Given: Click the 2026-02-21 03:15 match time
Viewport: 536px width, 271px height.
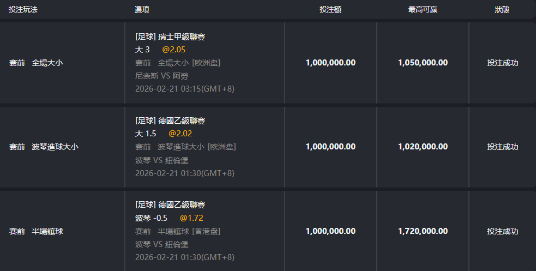Looking at the screenshot, I should [185, 89].
